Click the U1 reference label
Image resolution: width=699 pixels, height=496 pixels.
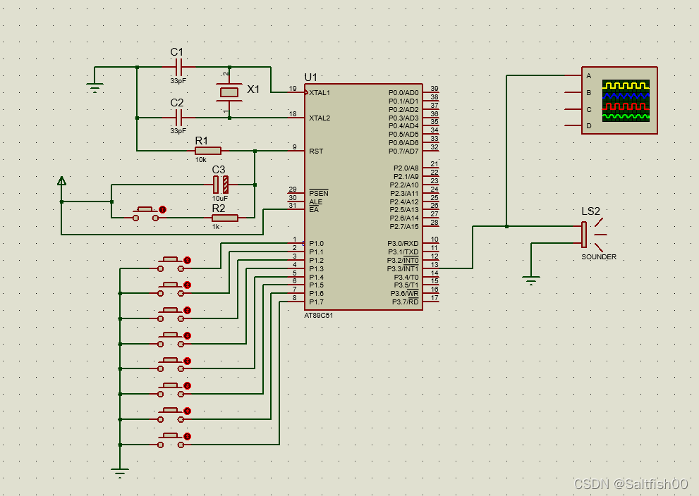pyautogui.click(x=311, y=77)
